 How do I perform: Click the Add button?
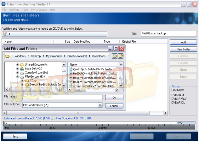pyautogui.click(x=183, y=42)
